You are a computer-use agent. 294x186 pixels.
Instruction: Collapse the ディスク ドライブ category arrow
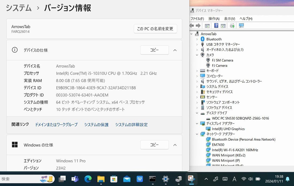[x=197, y=113]
